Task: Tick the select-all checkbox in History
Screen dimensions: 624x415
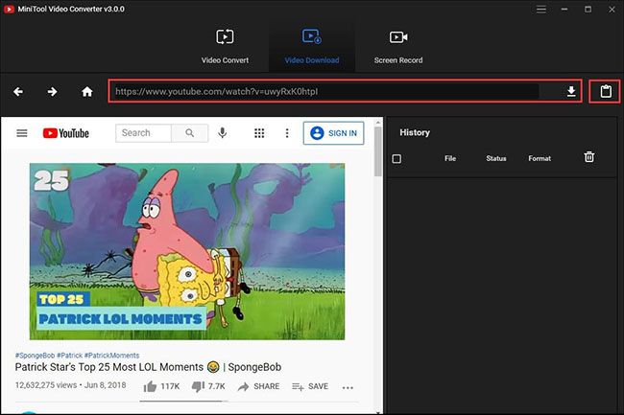Action: [x=396, y=159]
